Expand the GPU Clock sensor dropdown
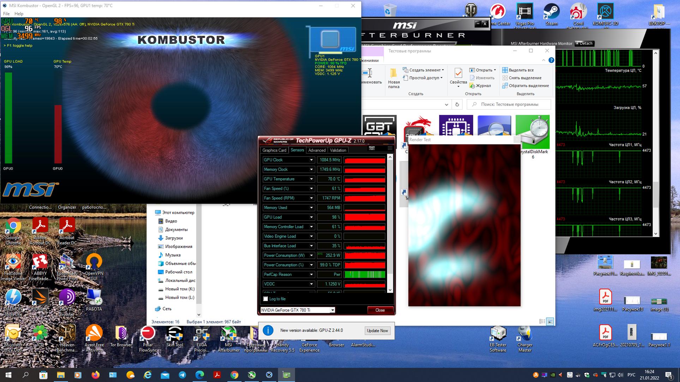680x382 pixels. [x=311, y=160]
